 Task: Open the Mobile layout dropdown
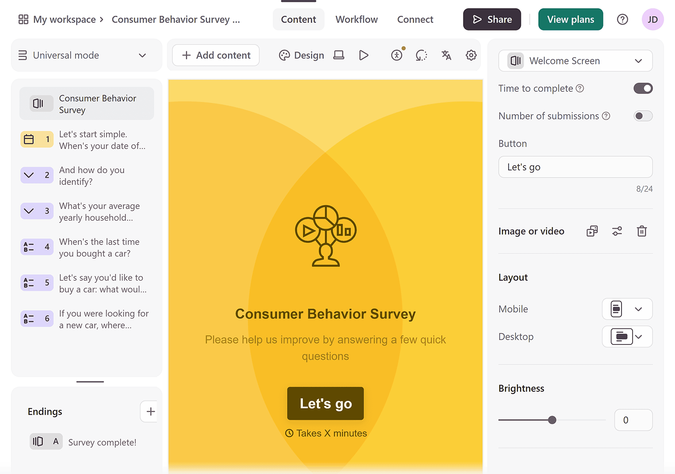[x=627, y=309]
